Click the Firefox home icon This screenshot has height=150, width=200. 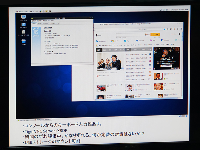coord(177,29)
